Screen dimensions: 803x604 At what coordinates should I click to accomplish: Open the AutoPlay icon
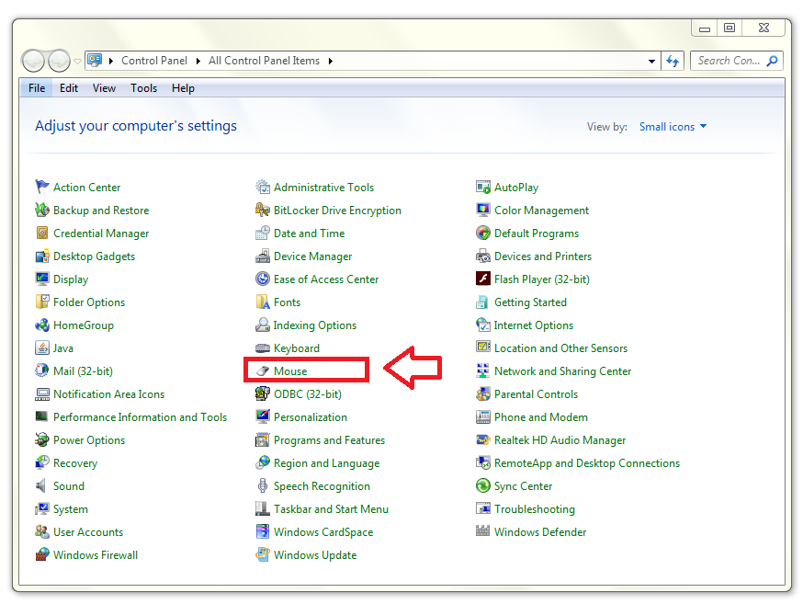pyautogui.click(x=483, y=187)
